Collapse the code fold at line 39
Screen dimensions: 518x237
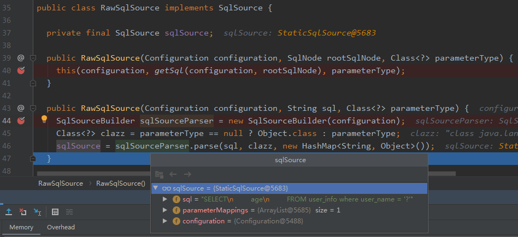[x=33, y=58]
